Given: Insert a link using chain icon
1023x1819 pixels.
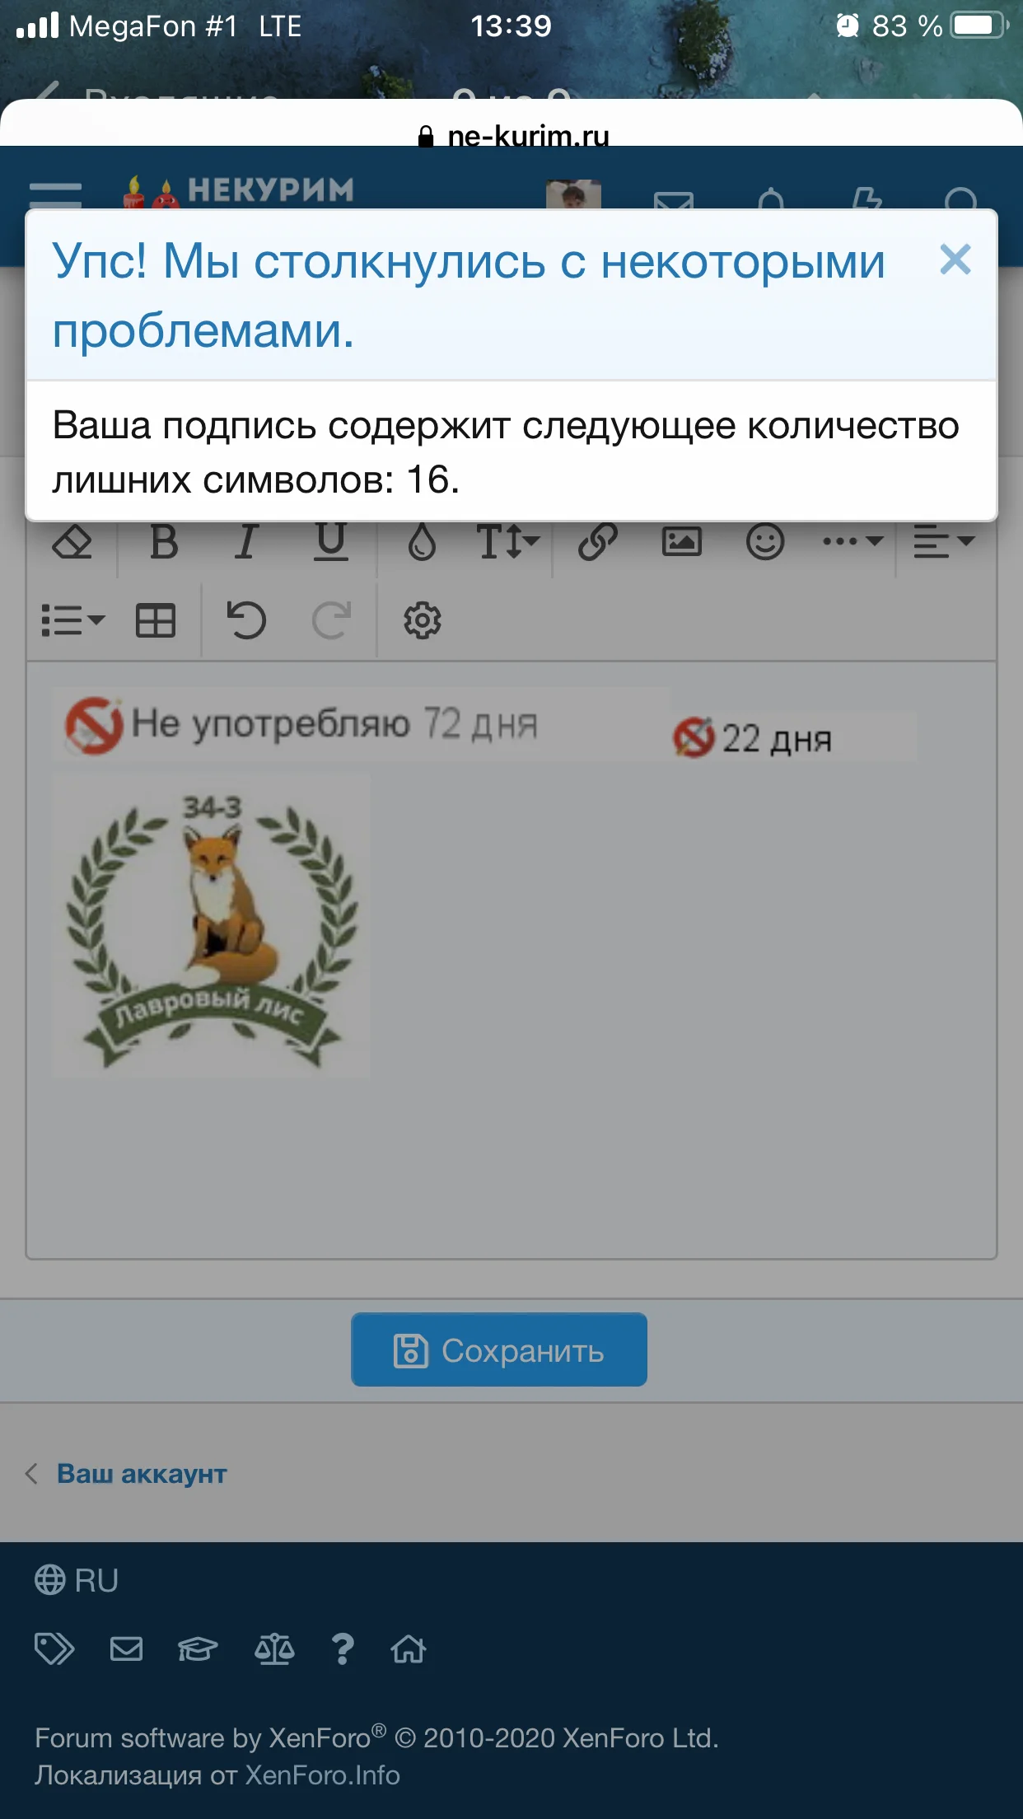Looking at the screenshot, I should [597, 543].
